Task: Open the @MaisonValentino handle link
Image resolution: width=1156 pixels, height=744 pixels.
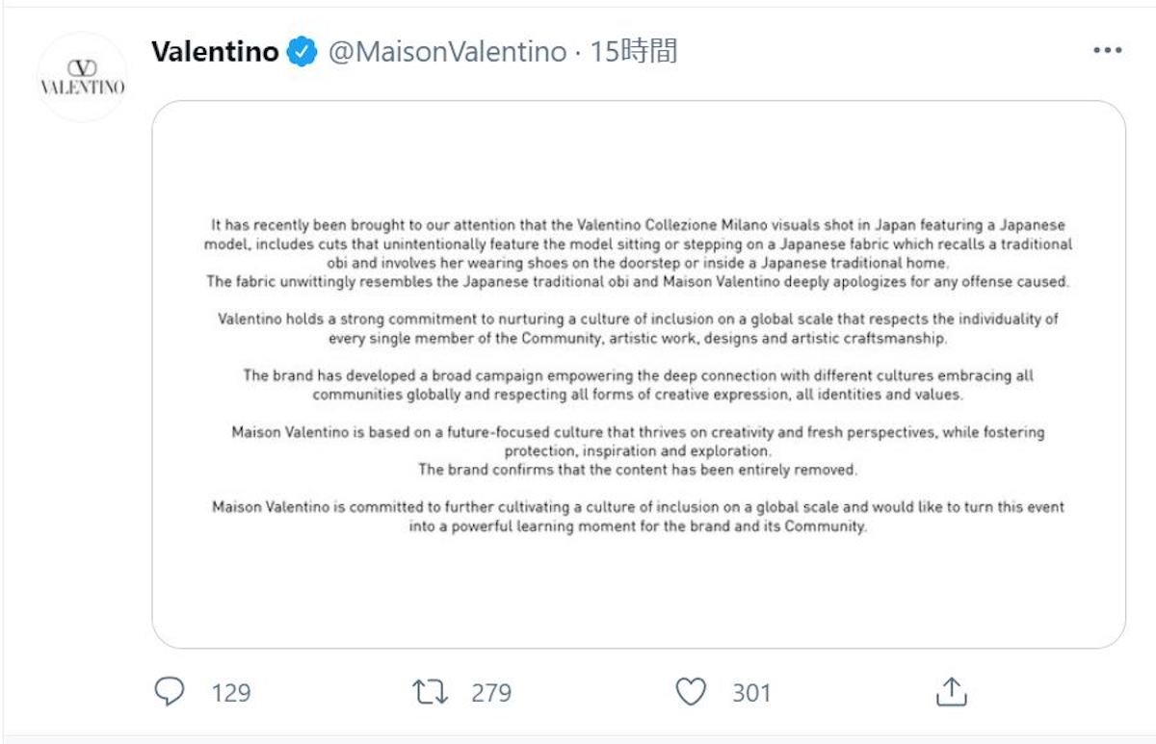Action: tap(447, 52)
